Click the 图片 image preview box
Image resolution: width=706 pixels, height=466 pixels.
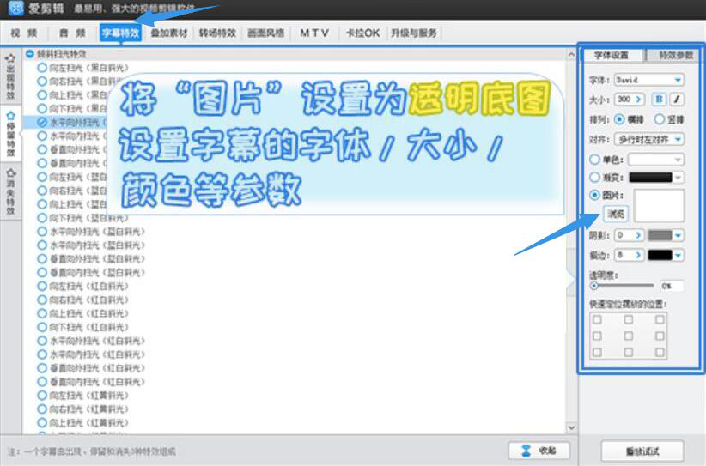659,206
